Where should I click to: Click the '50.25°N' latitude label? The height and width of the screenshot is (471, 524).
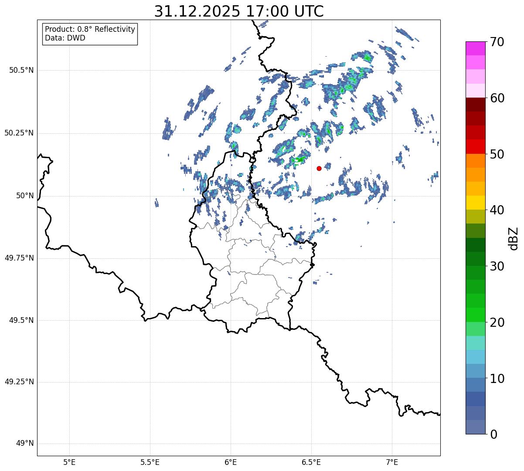(x=19, y=133)
